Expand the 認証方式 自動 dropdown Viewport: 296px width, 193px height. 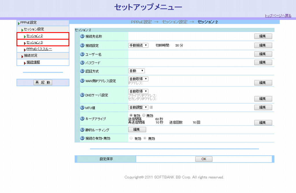(136, 71)
